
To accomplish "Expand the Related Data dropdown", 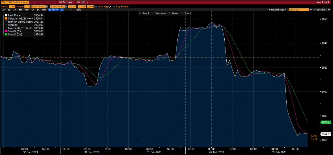I will (x=278, y=10).
